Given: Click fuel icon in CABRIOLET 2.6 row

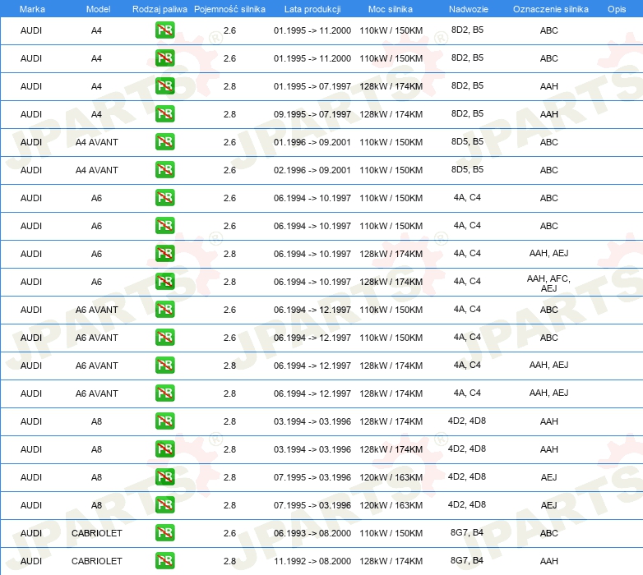Looking at the screenshot, I should click(x=164, y=533).
